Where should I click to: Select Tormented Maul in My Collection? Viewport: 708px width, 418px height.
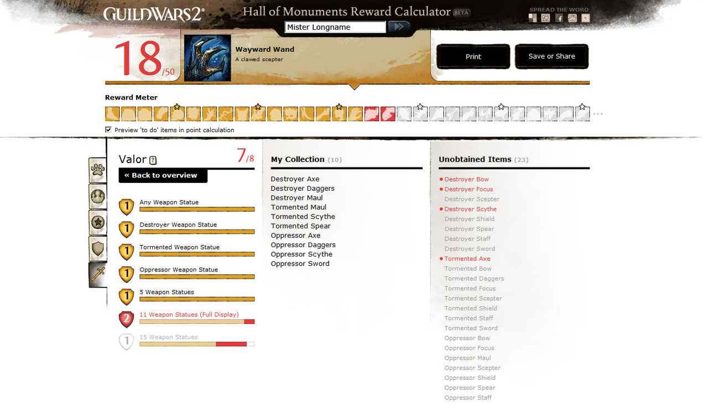tap(299, 207)
